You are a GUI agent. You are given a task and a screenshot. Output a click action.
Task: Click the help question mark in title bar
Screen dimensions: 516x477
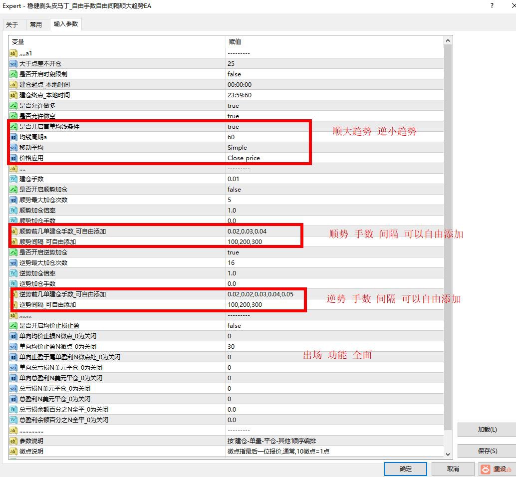pyautogui.click(x=492, y=5)
